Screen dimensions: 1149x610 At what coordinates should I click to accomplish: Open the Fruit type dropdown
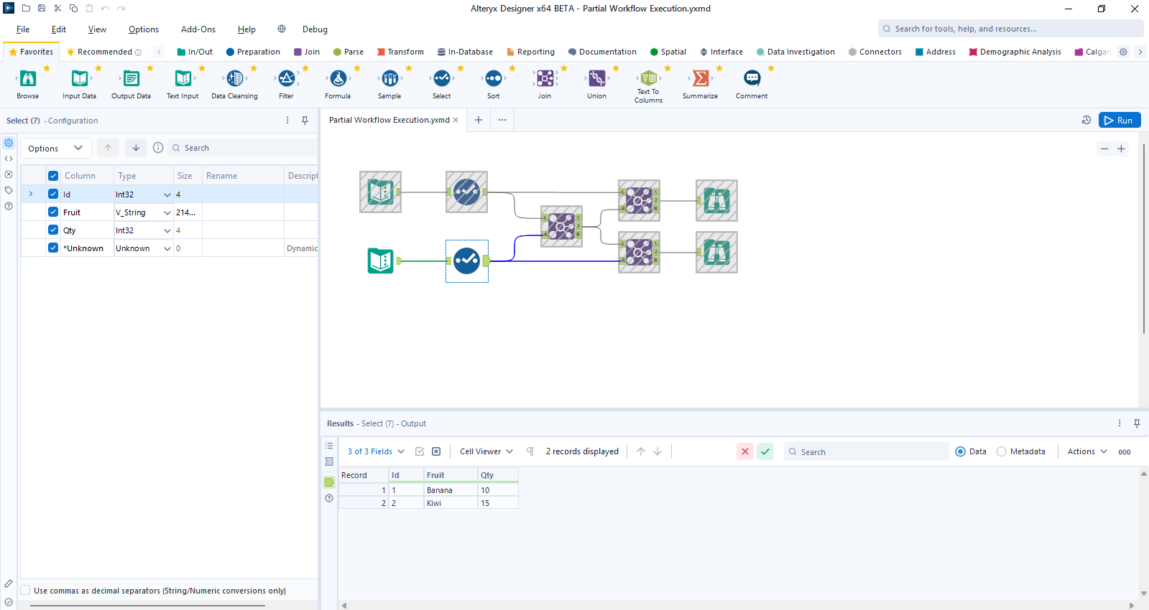click(167, 212)
